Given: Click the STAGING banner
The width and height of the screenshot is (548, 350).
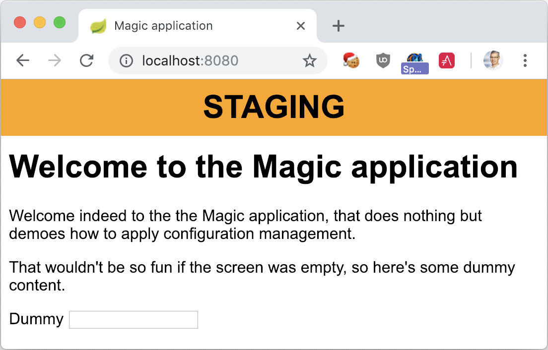Looking at the screenshot, I should click(274, 107).
